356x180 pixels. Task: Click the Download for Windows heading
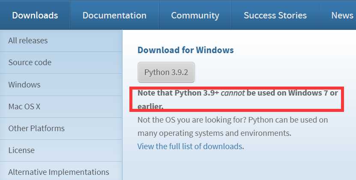coord(185,50)
